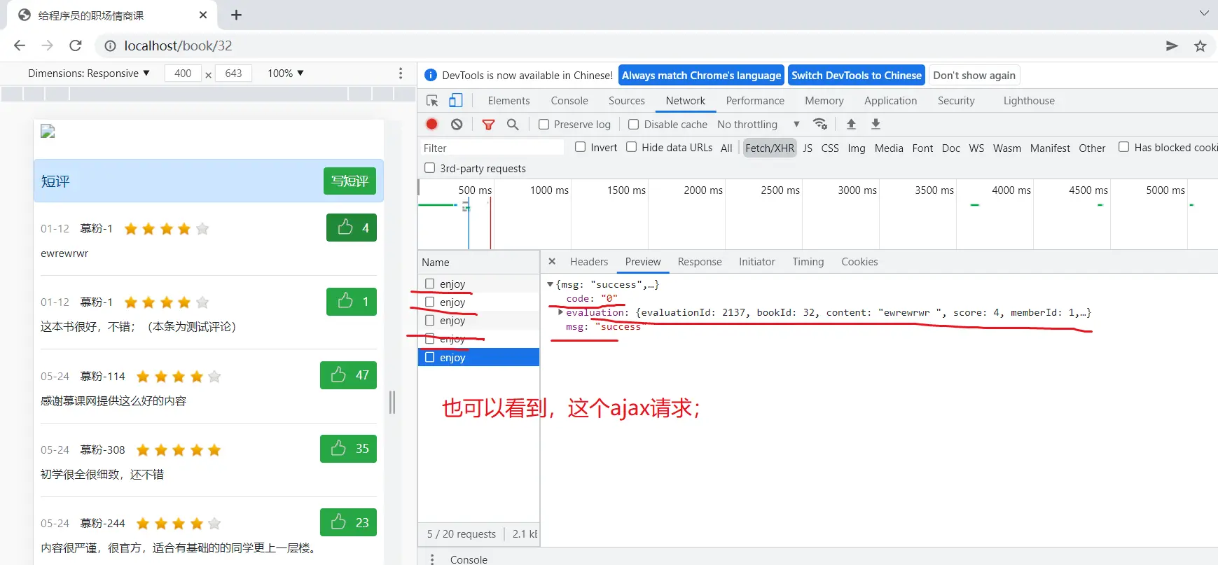
Task: Open the network search magnifier icon
Action: (x=513, y=124)
